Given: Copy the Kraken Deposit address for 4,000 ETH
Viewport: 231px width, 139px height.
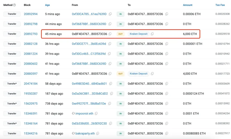Looking at the screenshot, I should (x=152, y=74).
